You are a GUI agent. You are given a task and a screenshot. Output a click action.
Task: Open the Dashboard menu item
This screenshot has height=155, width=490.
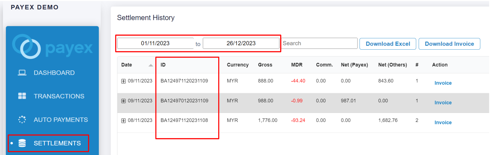(54, 73)
